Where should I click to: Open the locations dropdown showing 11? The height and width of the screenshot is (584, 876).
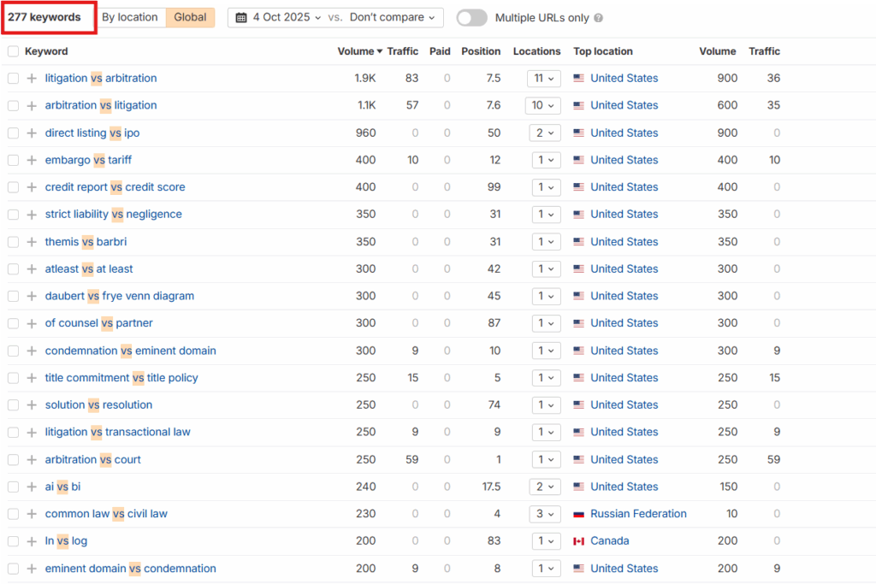(x=543, y=79)
